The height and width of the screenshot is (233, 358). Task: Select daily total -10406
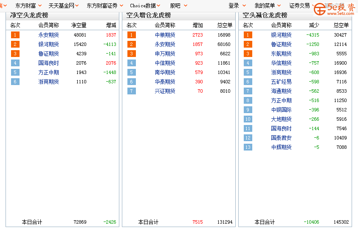pyautogui.click(x=311, y=222)
